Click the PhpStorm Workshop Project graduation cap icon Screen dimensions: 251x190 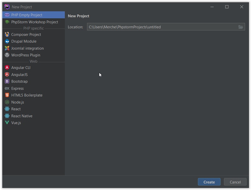[7, 22]
